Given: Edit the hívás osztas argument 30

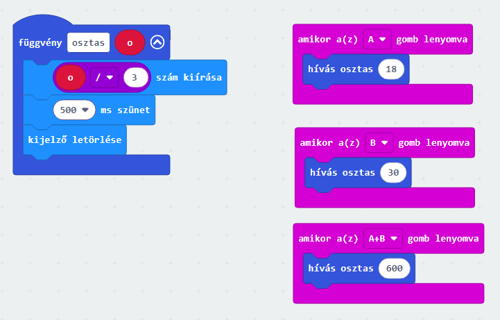Looking at the screenshot, I should [x=393, y=172].
